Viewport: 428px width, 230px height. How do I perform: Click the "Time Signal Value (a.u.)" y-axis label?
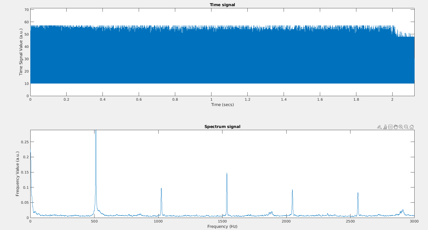click(x=21, y=52)
